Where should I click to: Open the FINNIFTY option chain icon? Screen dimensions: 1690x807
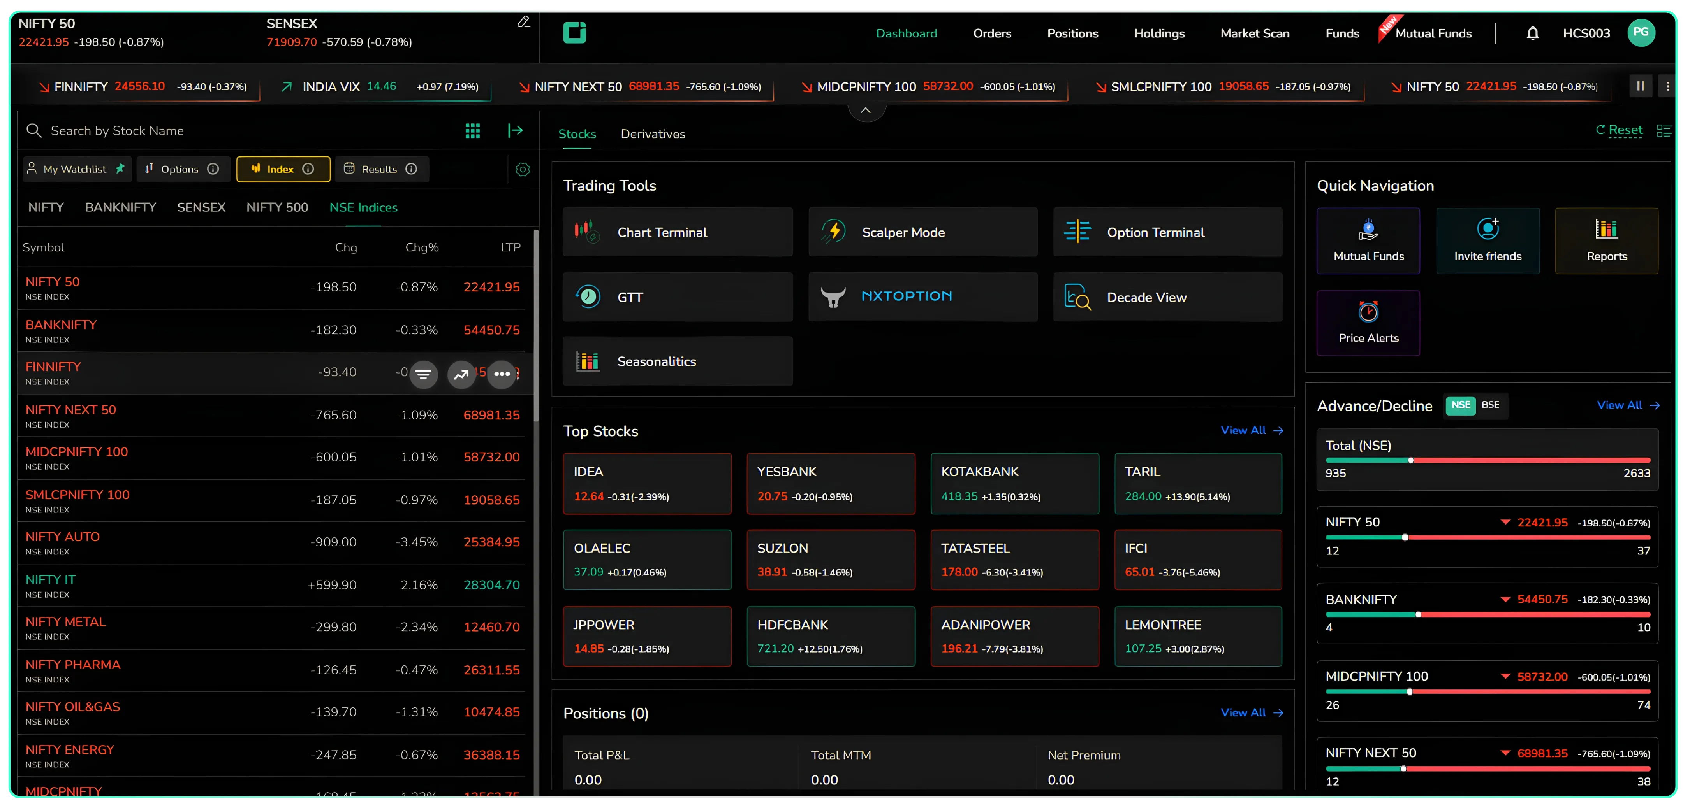424,374
